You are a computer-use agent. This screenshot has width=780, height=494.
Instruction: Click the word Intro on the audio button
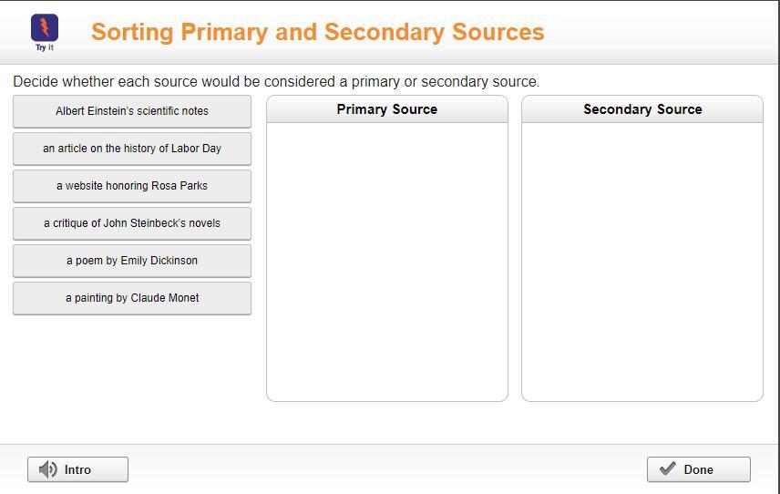(x=77, y=469)
